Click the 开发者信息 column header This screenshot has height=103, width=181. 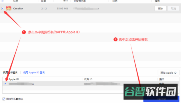pos(80,1)
